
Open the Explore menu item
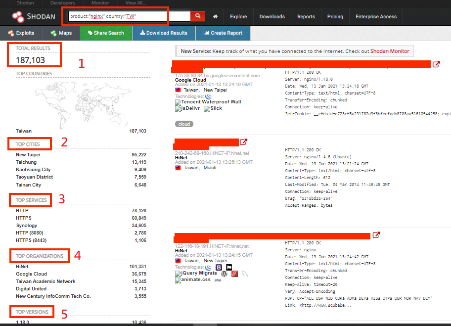[238, 17]
